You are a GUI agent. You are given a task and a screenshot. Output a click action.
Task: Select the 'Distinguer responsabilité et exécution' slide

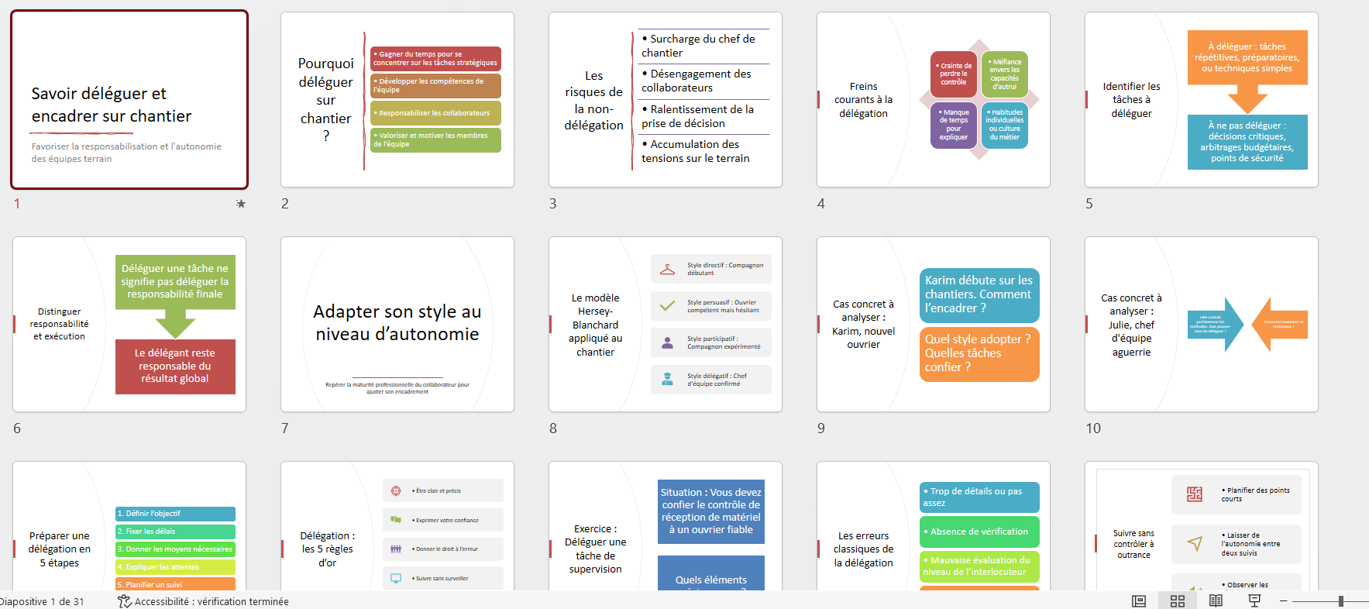coord(129,324)
